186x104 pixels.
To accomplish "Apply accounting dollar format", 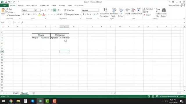I will (x=83, y=14).
